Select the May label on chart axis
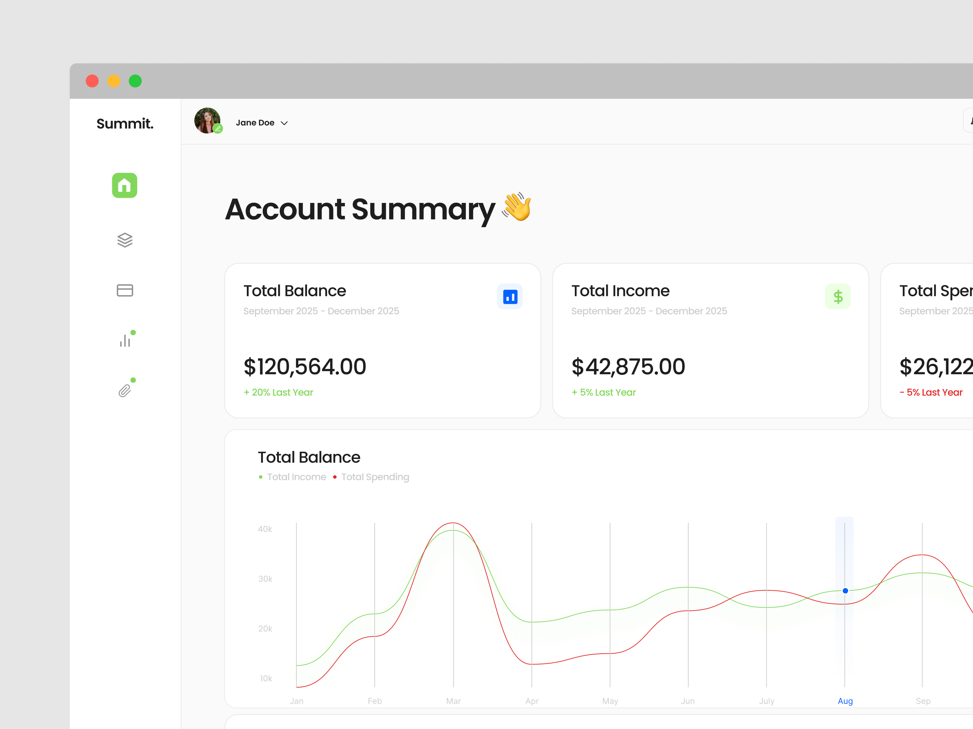Image resolution: width=973 pixels, height=729 pixels. [610, 701]
